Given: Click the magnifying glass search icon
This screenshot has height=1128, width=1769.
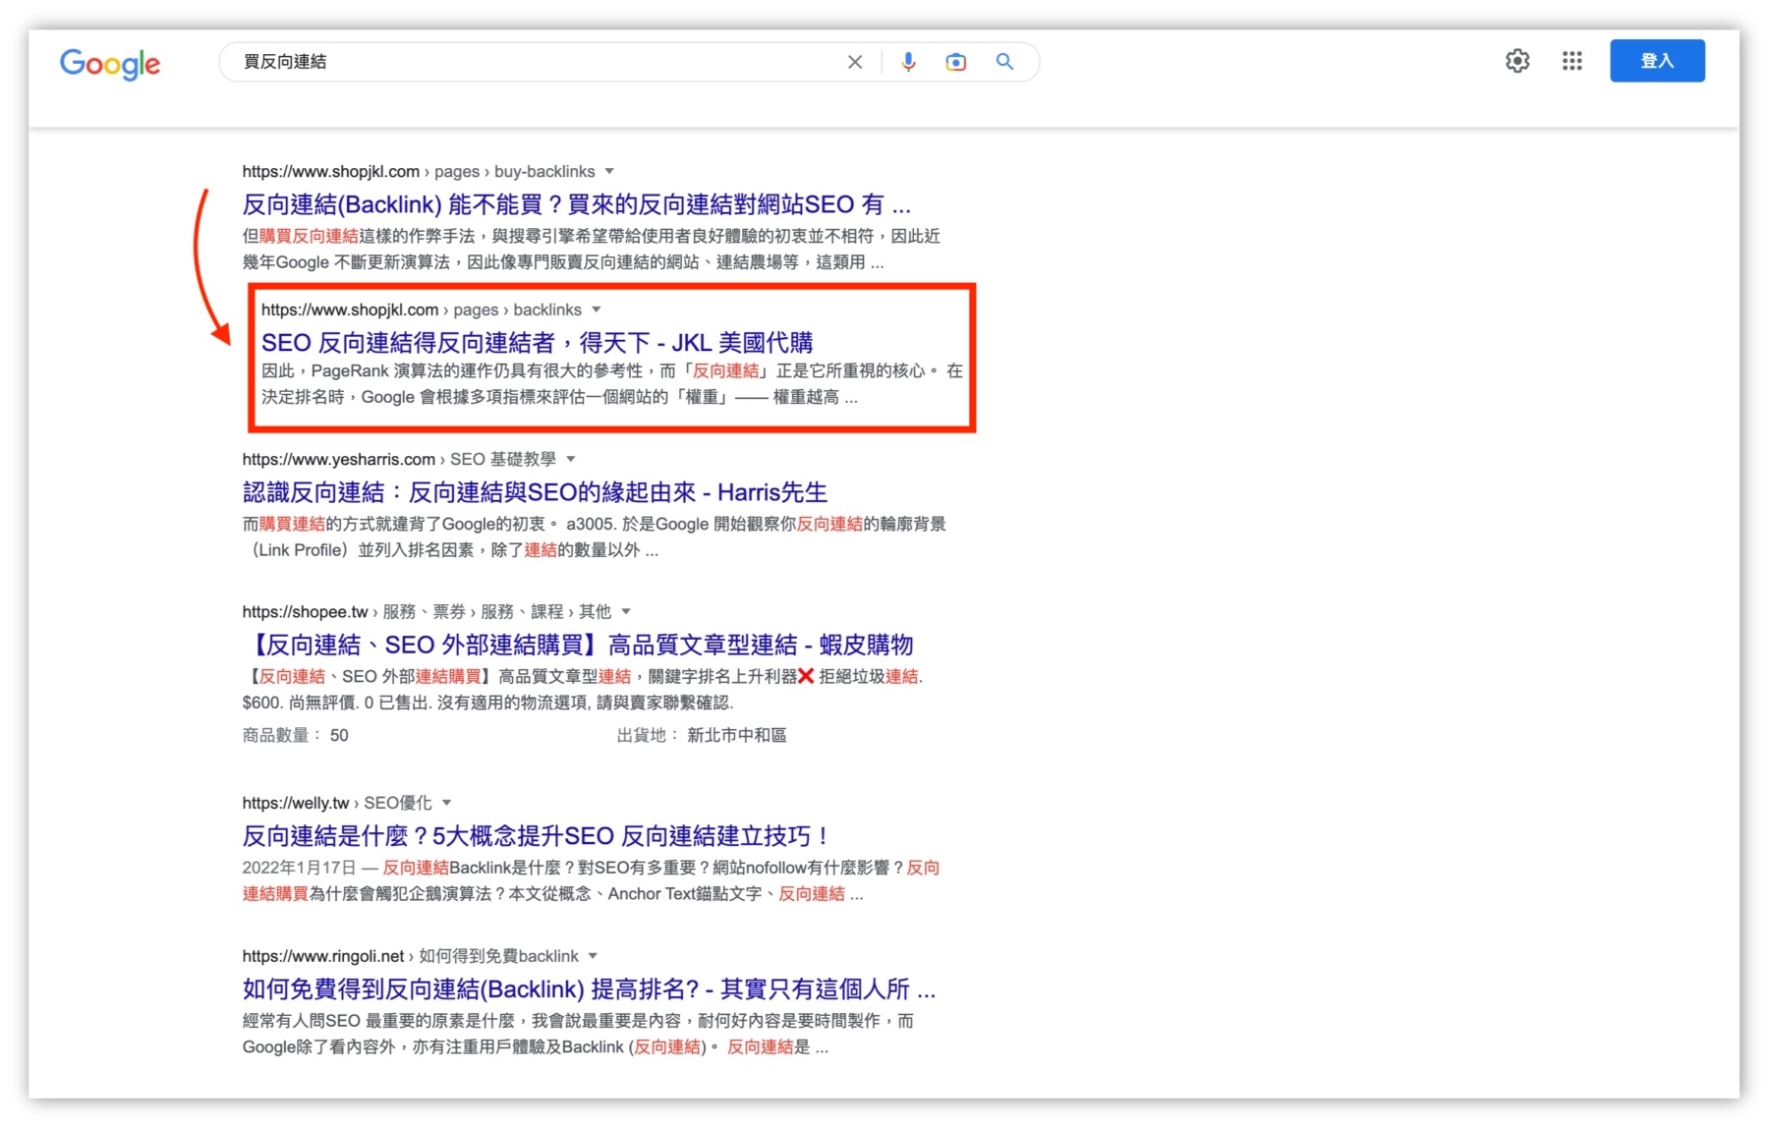Looking at the screenshot, I should coord(1004,62).
